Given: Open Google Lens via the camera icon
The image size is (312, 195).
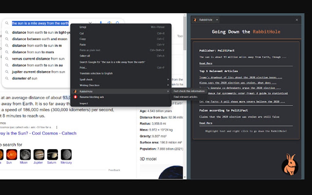Looking at the screenshot, I should [x=109, y=23].
